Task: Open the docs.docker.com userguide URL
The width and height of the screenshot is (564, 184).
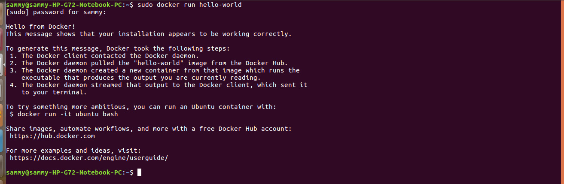Action: (x=88, y=158)
